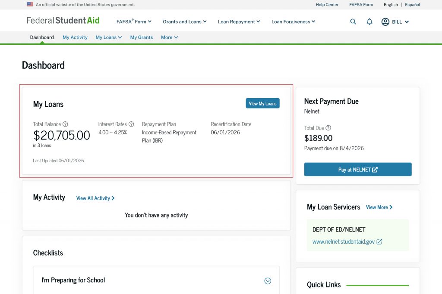The width and height of the screenshot is (442, 294).
Task: Click the US flag icon in banner
Action: click(30, 4)
